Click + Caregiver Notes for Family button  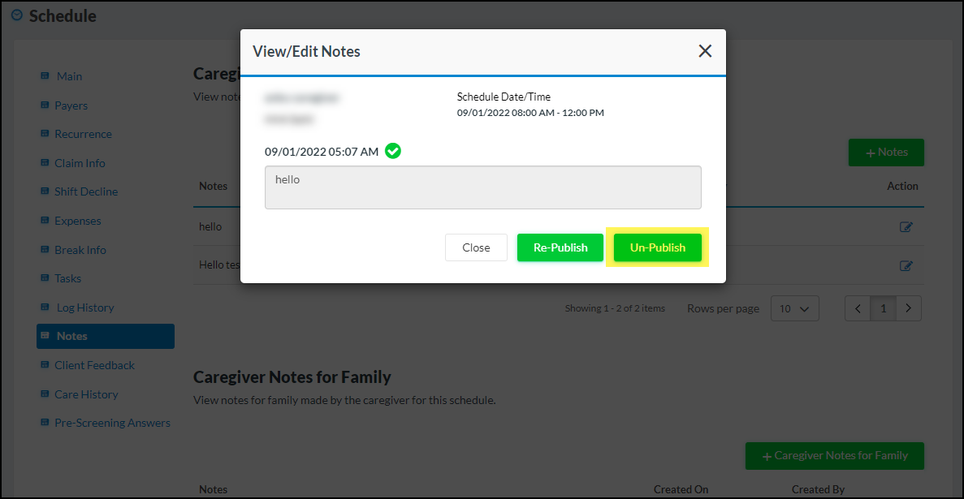coord(834,456)
